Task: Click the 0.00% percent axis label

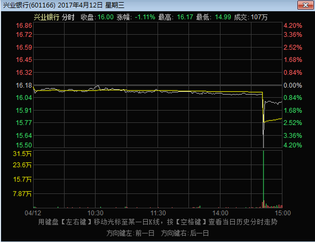Action: point(293,85)
